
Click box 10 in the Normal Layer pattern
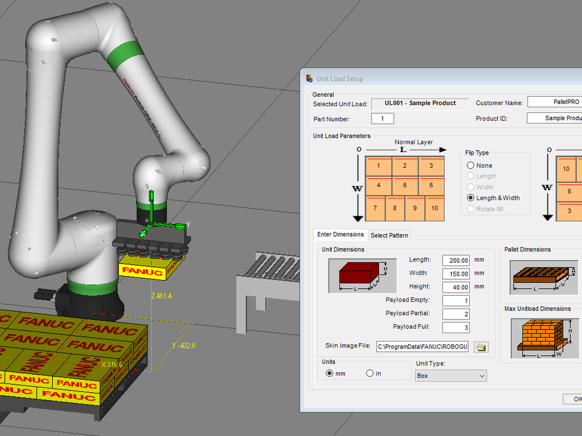tap(435, 208)
